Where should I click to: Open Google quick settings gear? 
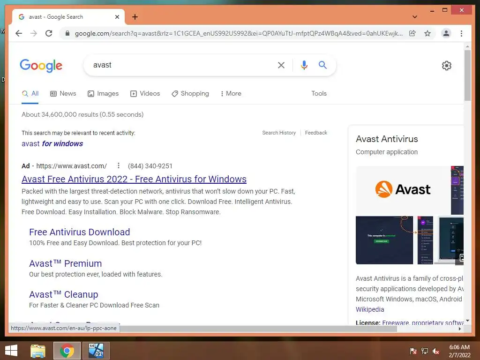[x=447, y=66]
